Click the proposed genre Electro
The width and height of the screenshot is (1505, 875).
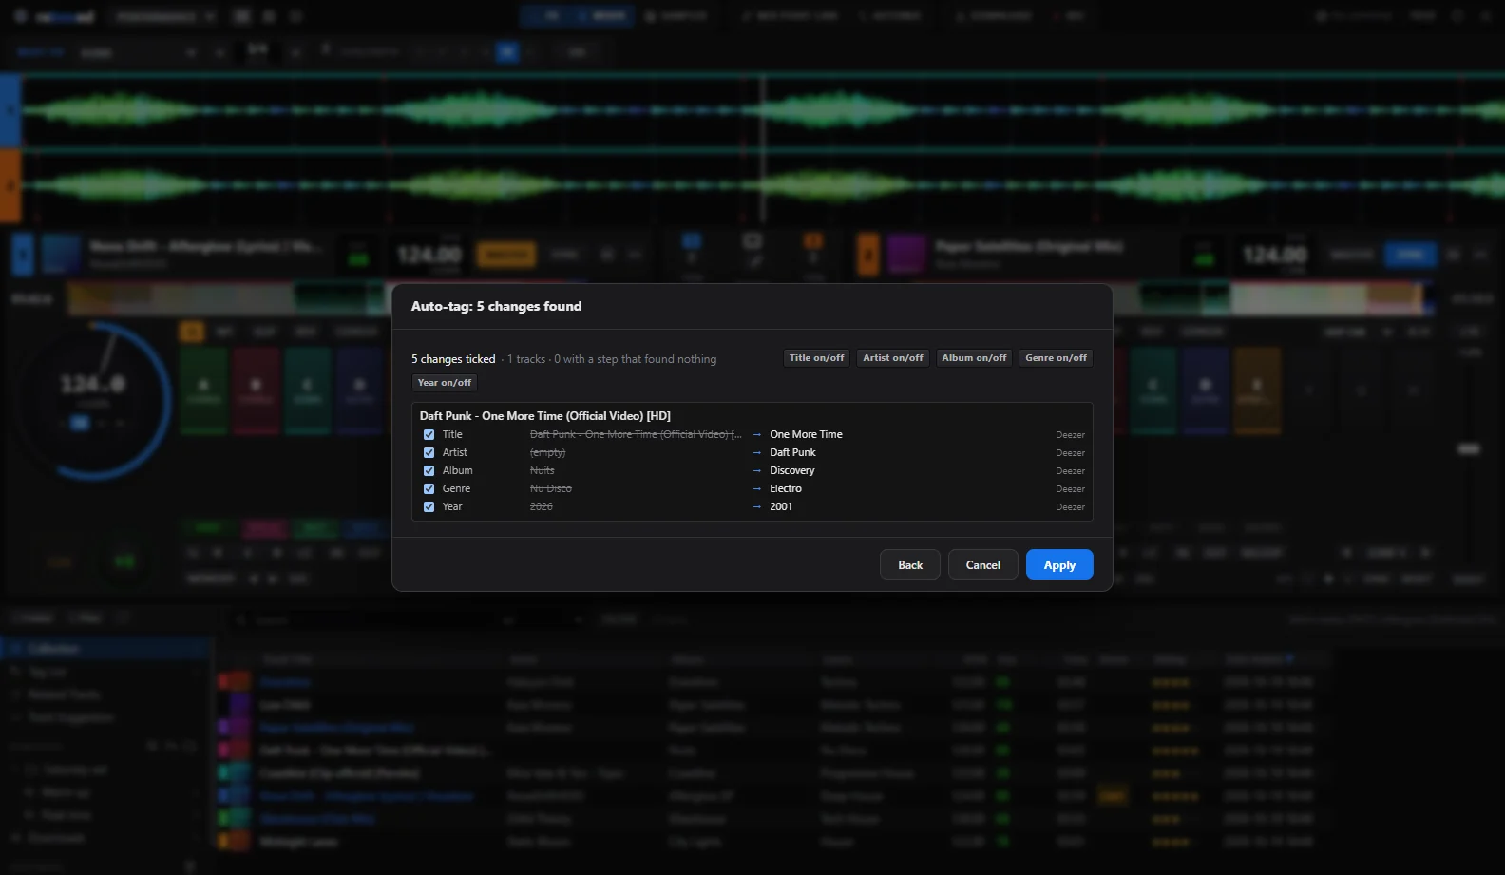click(x=785, y=488)
